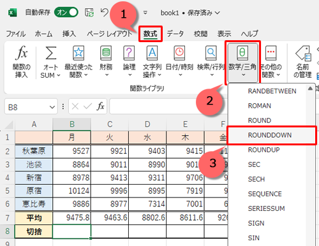This screenshot has height=246, width=319.
Task: Expand the オート SUM dropdown arrow
Action: (x=59, y=75)
